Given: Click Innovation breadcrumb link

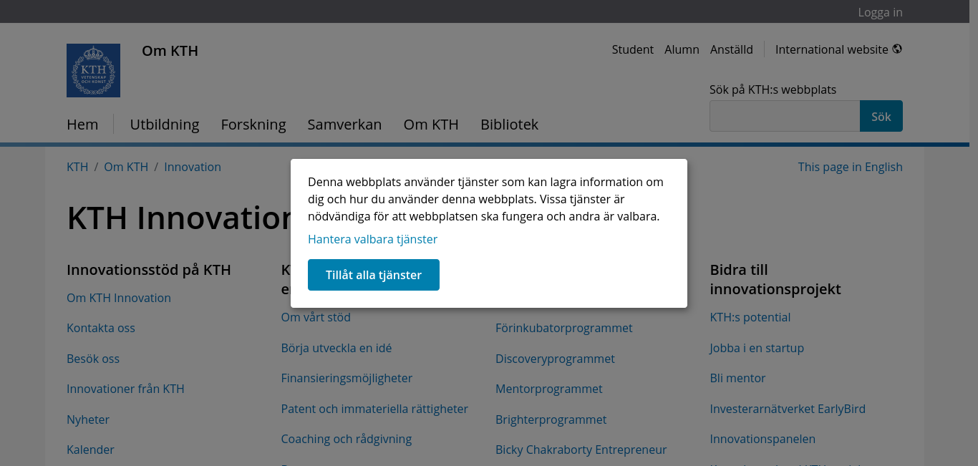Looking at the screenshot, I should point(193,167).
